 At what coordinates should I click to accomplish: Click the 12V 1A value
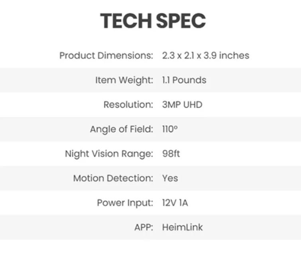point(175,203)
